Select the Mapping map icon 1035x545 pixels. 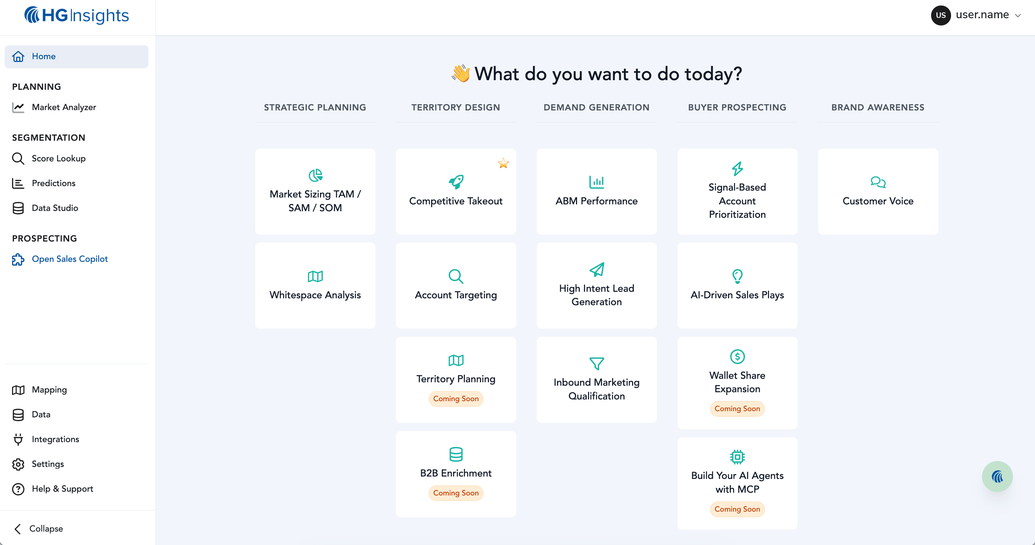[x=19, y=390]
